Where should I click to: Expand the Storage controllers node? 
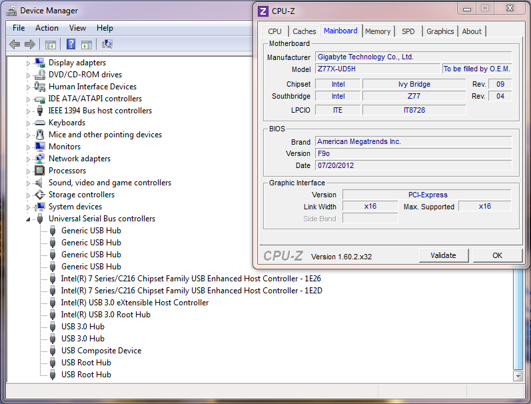coord(29,195)
